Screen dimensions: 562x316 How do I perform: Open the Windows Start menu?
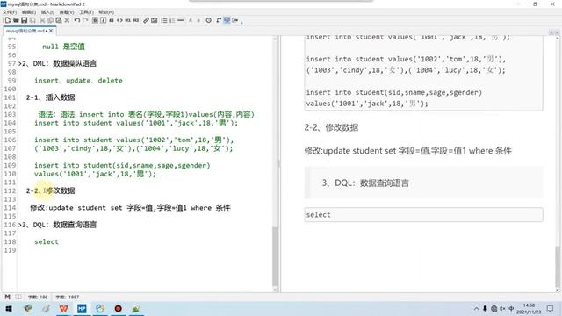point(9,308)
